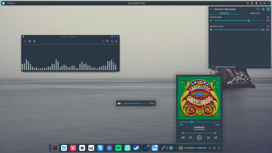272x153 pixels.
Task: Click the Konsole search icon
Action: (112, 41)
